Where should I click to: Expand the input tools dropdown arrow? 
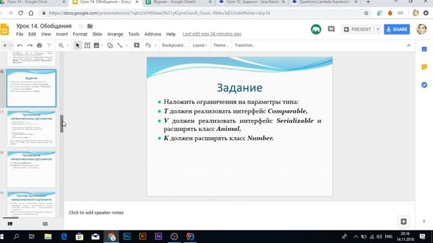(155, 45)
